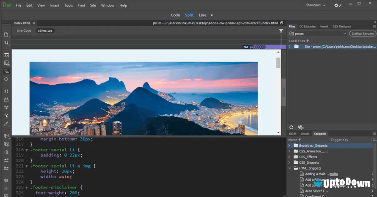Click the Get Files from server icon beside refresh
The image size is (377, 197).
click(x=301, y=127)
